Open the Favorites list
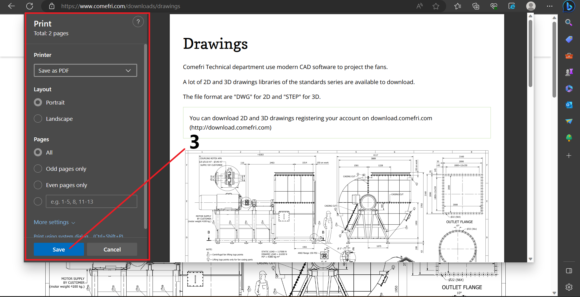Viewport: 580px width, 297px height. tap(457, 6)
